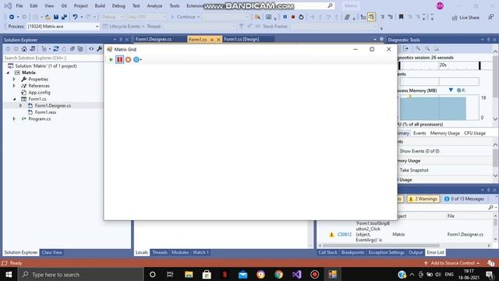Close the Form1.cs editor tab
The image size is (499, 281).
pos(218,40)
